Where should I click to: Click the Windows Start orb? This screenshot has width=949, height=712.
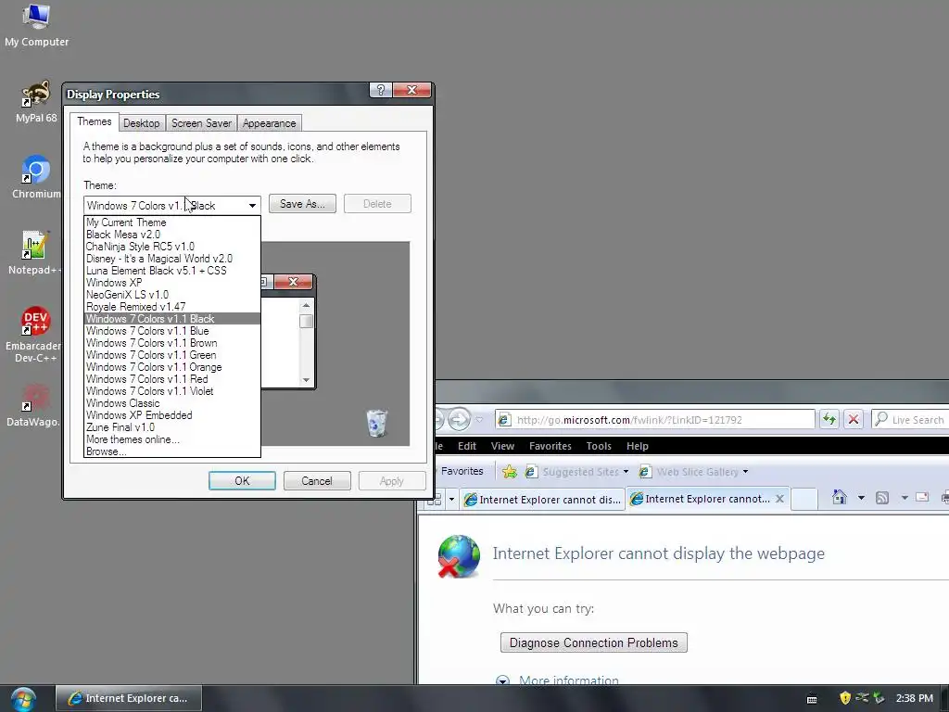pos(23,698)
